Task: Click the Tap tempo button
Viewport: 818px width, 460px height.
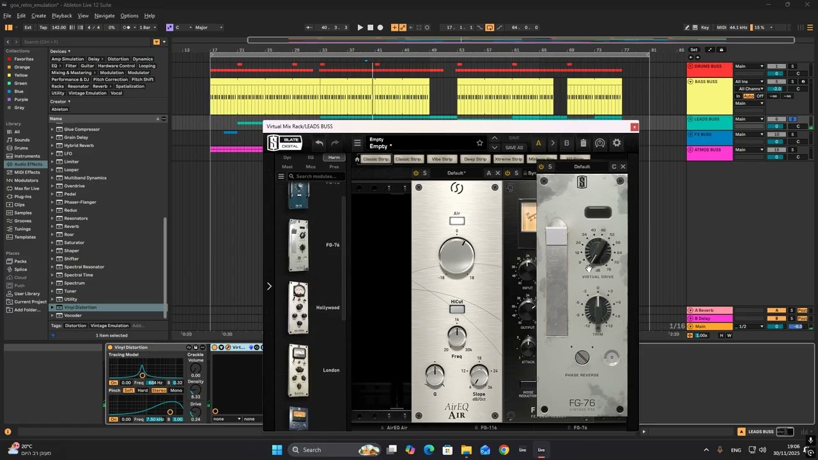Action: 43,27
